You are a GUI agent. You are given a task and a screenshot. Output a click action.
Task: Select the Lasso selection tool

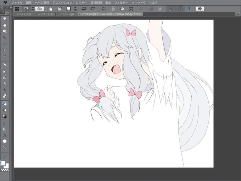(5, 44)
